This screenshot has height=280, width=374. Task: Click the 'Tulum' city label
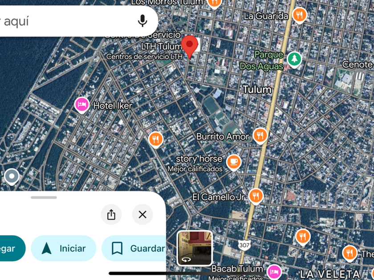coord(257,89)
